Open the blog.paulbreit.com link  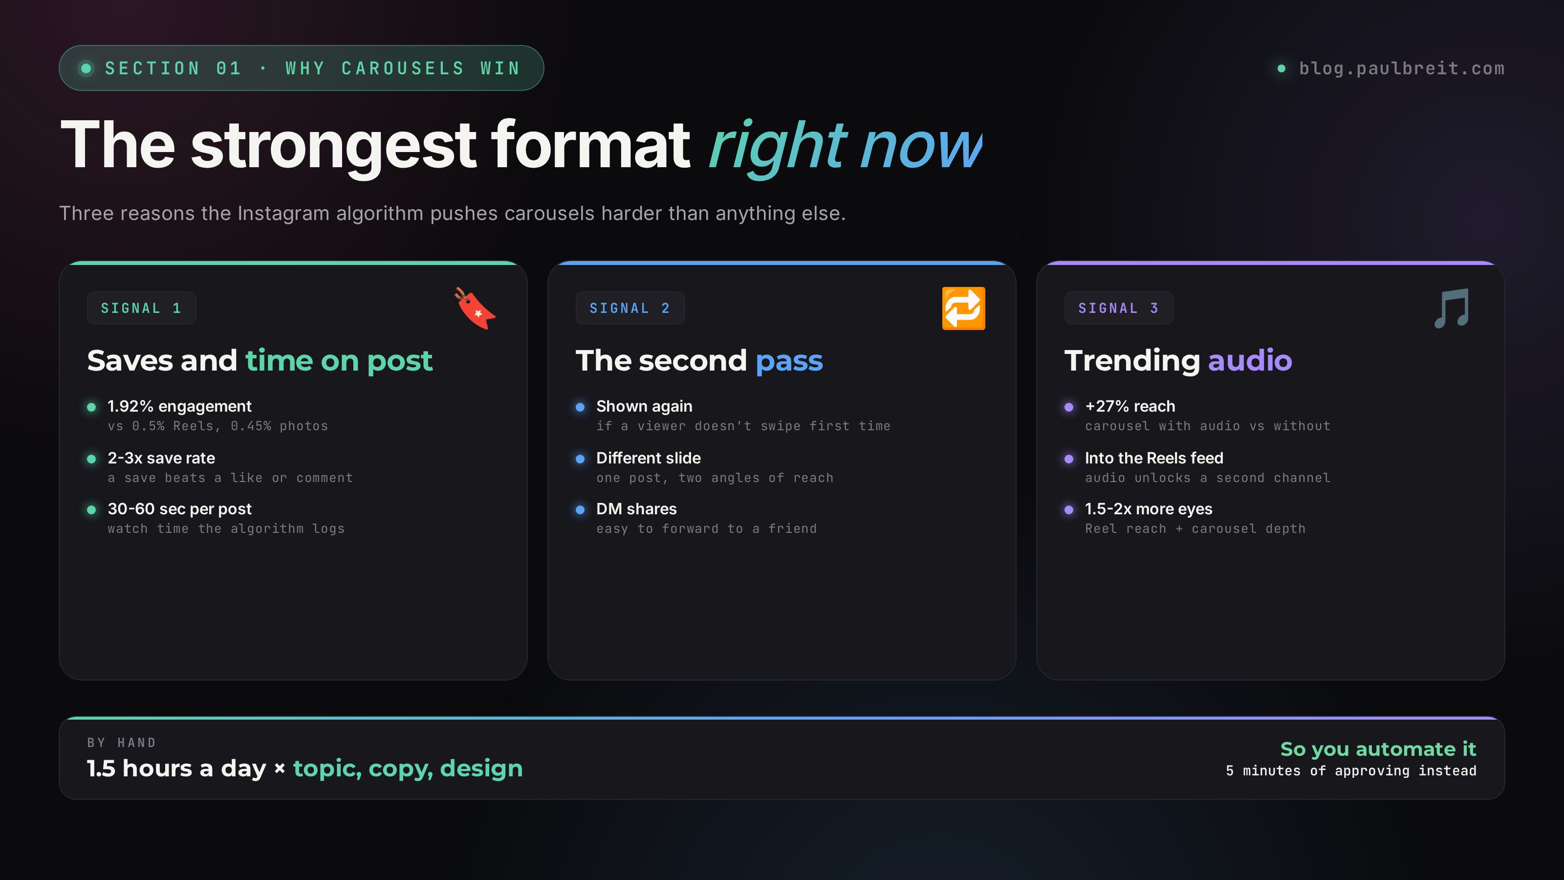[1401, 68]
